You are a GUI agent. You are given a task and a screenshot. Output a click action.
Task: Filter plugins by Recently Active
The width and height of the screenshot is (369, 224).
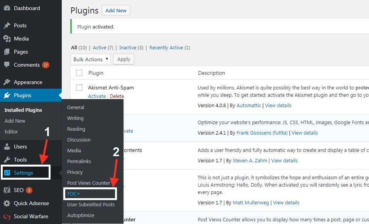(166, 48)
